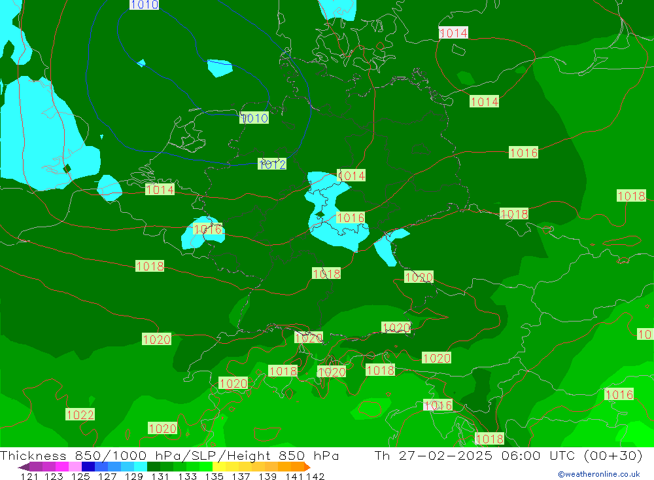Click the red '1022' isobar label
This screenshot has width=654, height=480.
(x=80, y=415)
